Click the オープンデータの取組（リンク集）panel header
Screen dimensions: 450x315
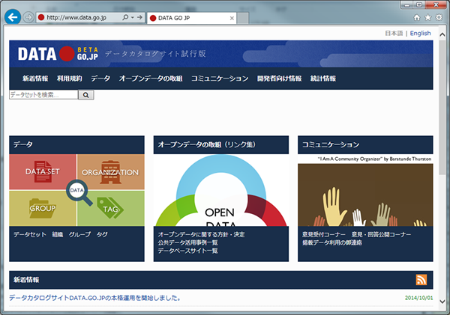(x=221, y=144)
